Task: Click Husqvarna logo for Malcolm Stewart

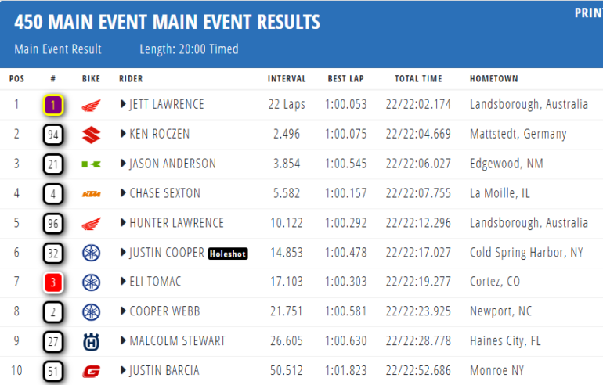Action: [92, 341]
